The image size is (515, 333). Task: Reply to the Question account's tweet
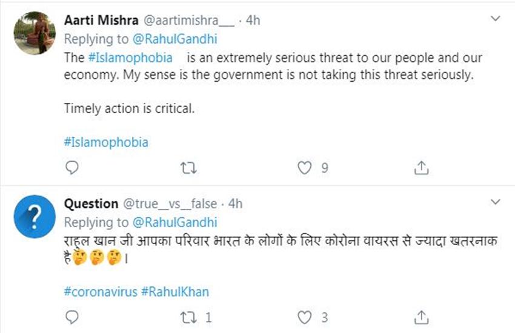(x=71, y=317)
